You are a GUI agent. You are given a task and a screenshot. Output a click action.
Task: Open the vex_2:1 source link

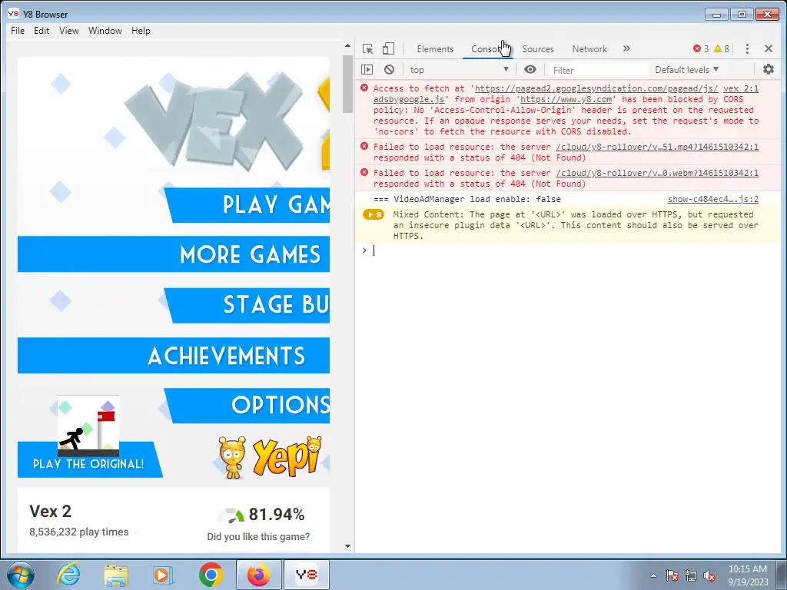coord(741,88)
